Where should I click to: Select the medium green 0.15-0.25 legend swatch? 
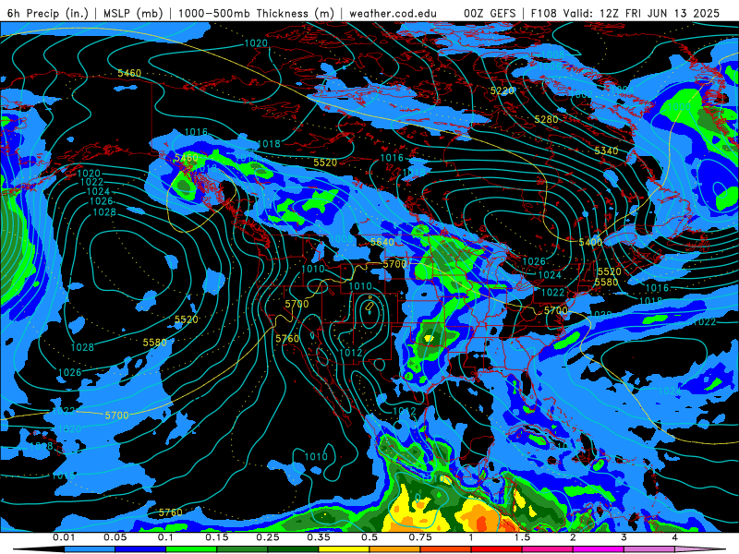tap(242, 549)
